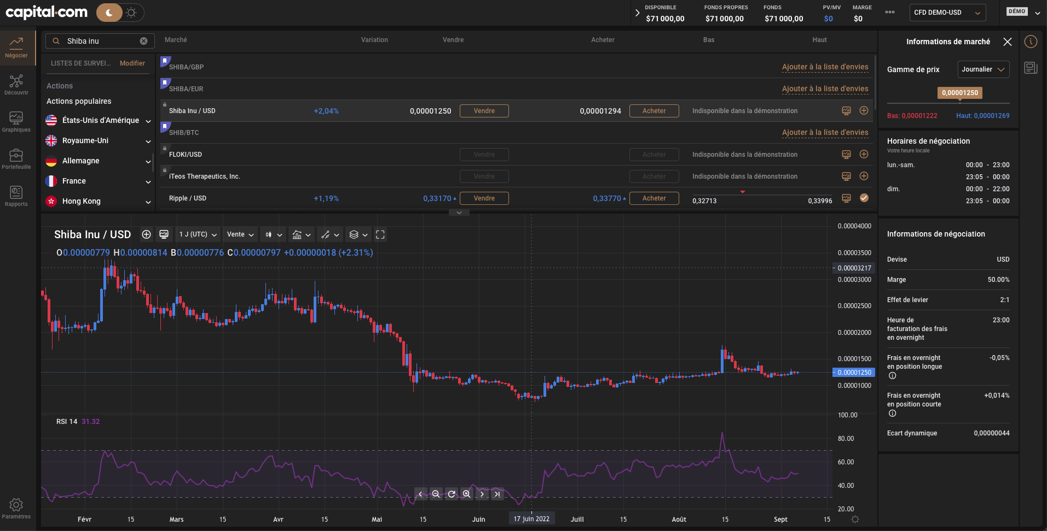This screenshot has width=1047, height=531.
Task: Toggle the SHIBA/GBP bookmark flag
Action: pos(165,61)
